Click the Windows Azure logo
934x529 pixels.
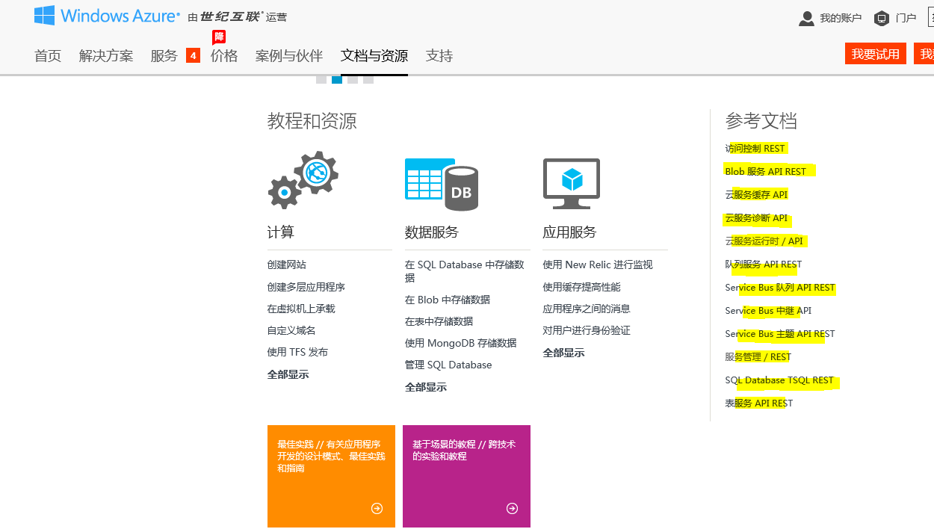tap(107, 16)
